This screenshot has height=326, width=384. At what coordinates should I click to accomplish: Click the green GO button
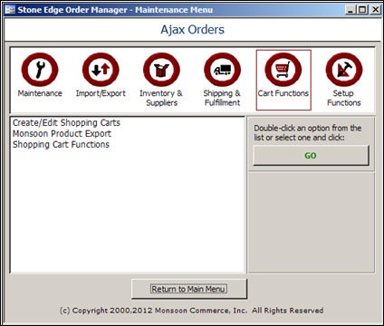coord(311,156)
